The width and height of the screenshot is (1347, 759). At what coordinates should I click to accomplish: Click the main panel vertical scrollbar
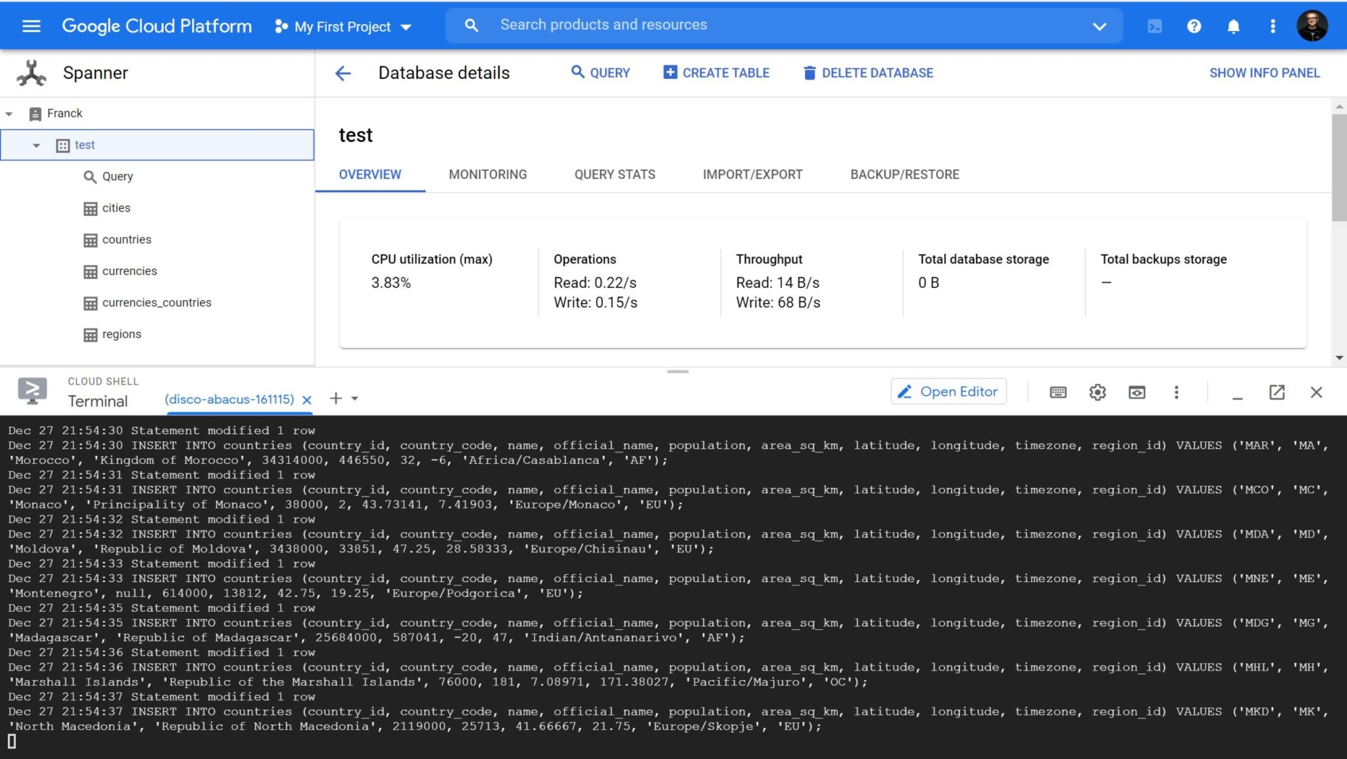1339,168
